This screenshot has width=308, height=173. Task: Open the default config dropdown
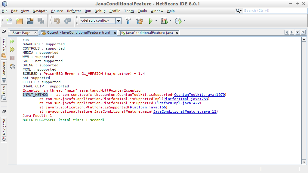click(x=119, y=21)
